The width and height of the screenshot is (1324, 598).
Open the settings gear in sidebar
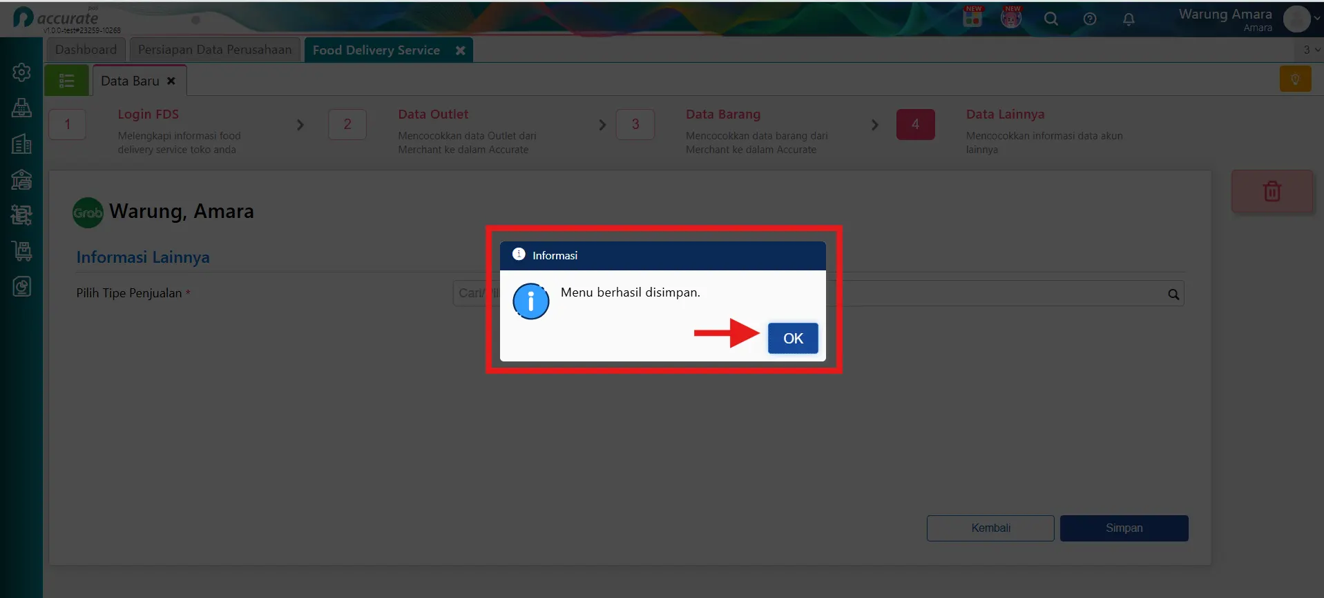tap(21, 72)
